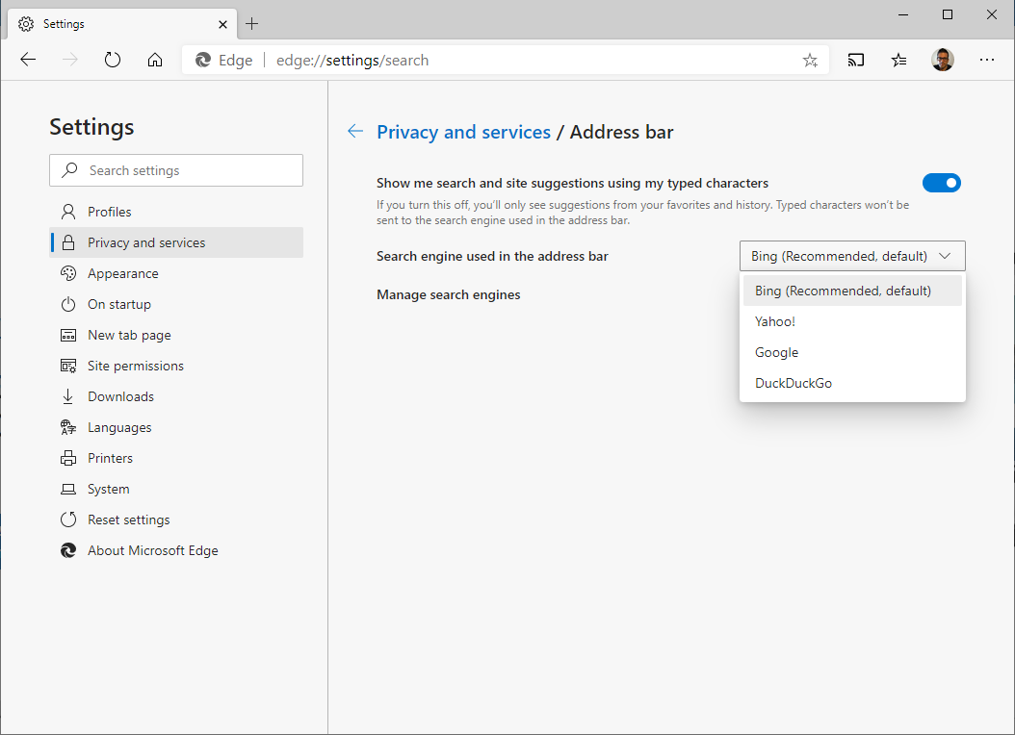
Task: Click the Search engine used in address bar label
Action: [493, 256]
